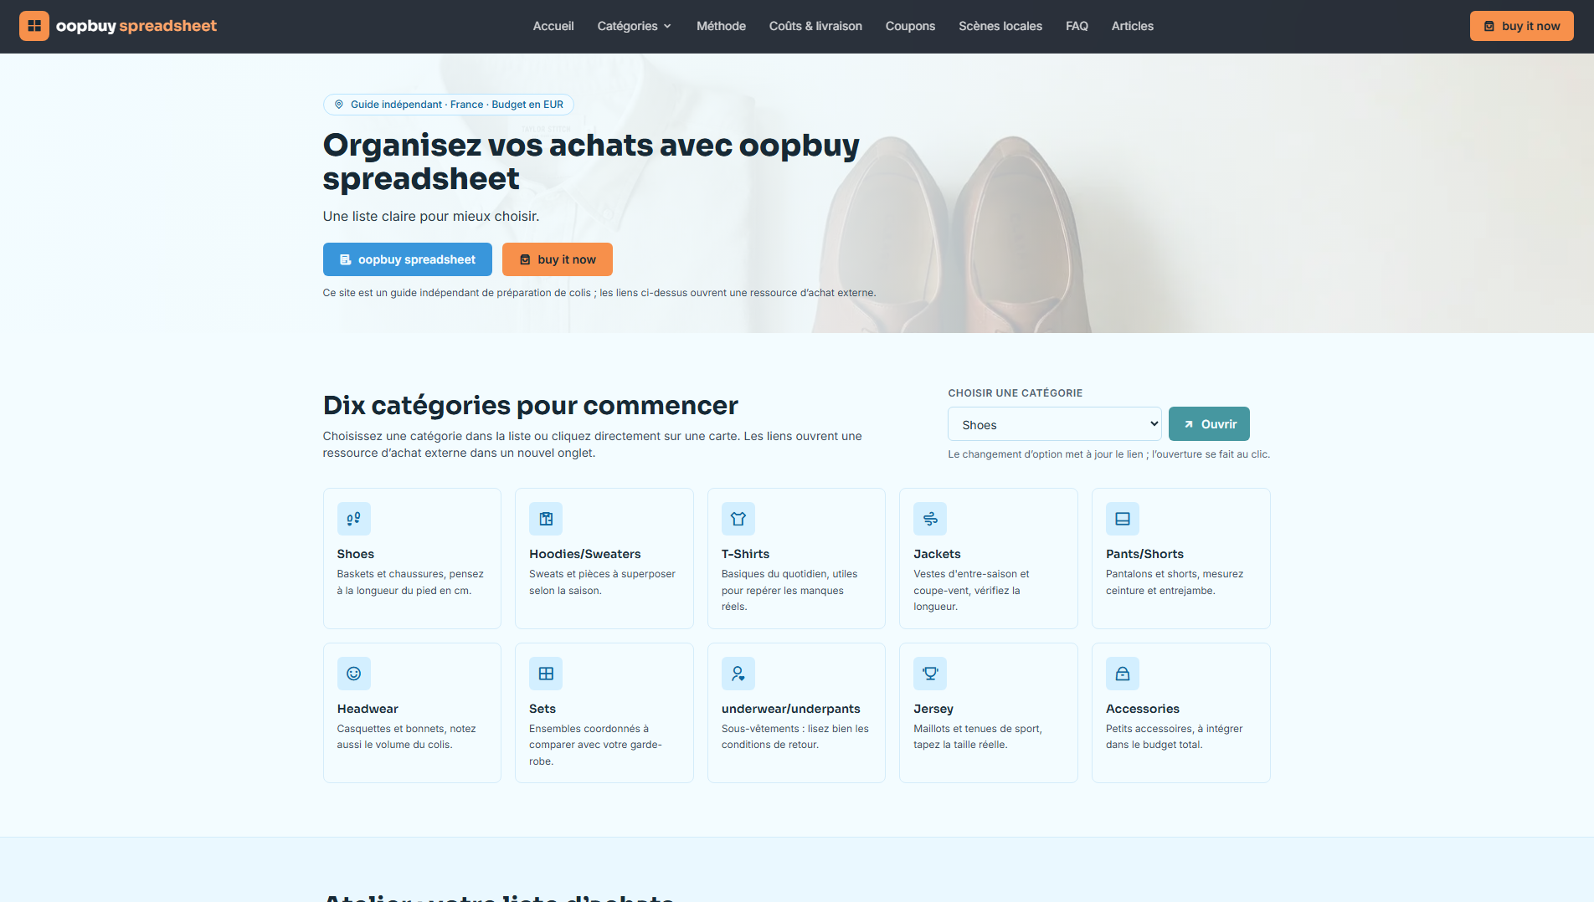The image size is (1594, 902).
Task: Click the Shoes card footprint icon
Action: click(x=354, y=519)
